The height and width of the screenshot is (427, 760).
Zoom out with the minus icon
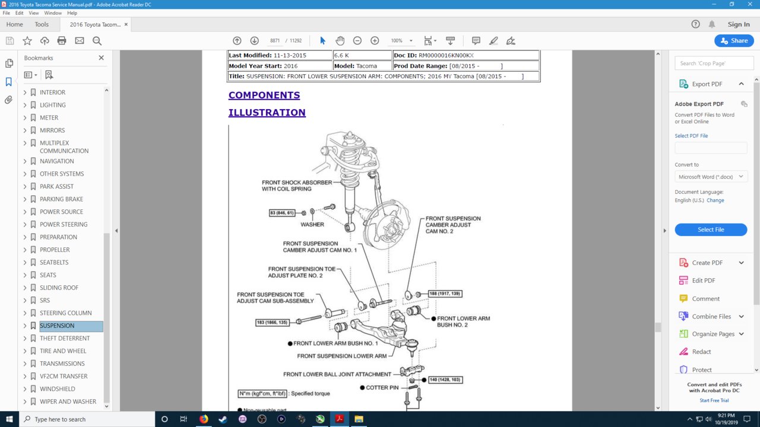(357, 41)
